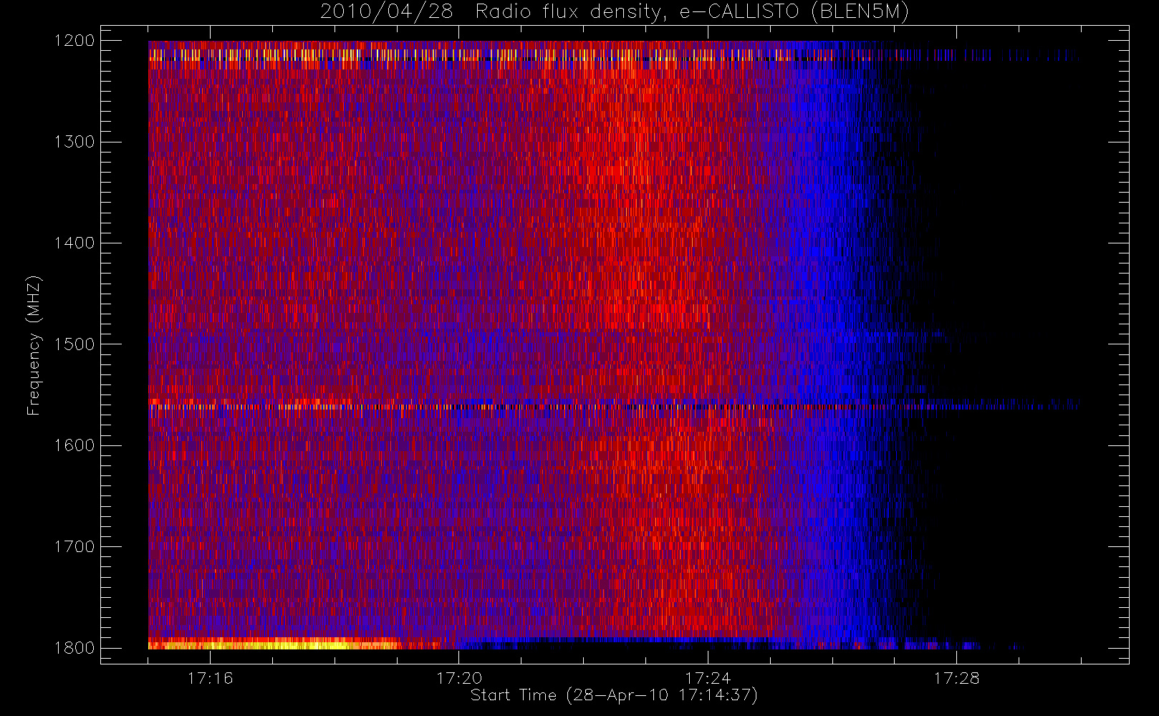Select the '1500' frequency axis label
Screen dimensions: 1159x716
point(74,344)
